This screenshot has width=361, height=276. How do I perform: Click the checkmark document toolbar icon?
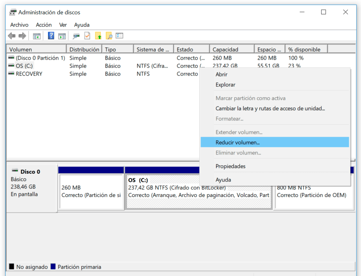(87, 36)
